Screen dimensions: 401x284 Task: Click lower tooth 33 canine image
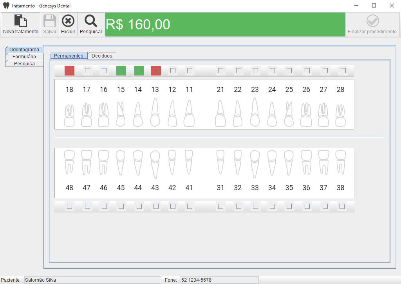255,164
